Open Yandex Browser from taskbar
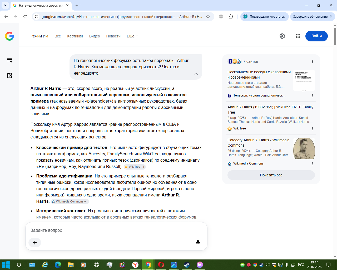 coord(135,265)
